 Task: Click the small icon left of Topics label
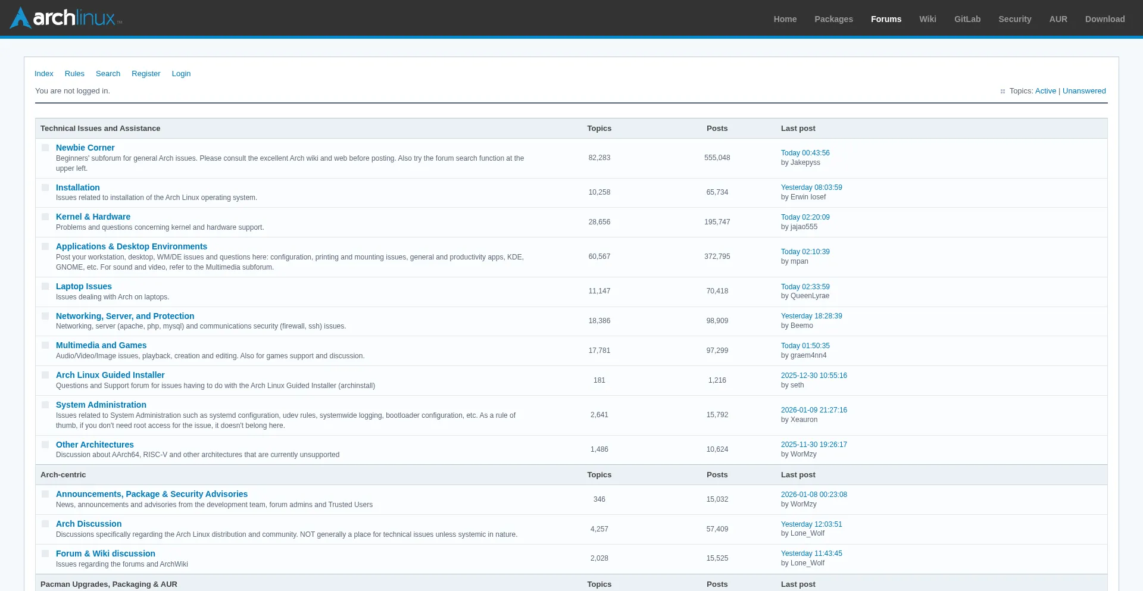pyautogui.click(x=1003, y=91)
